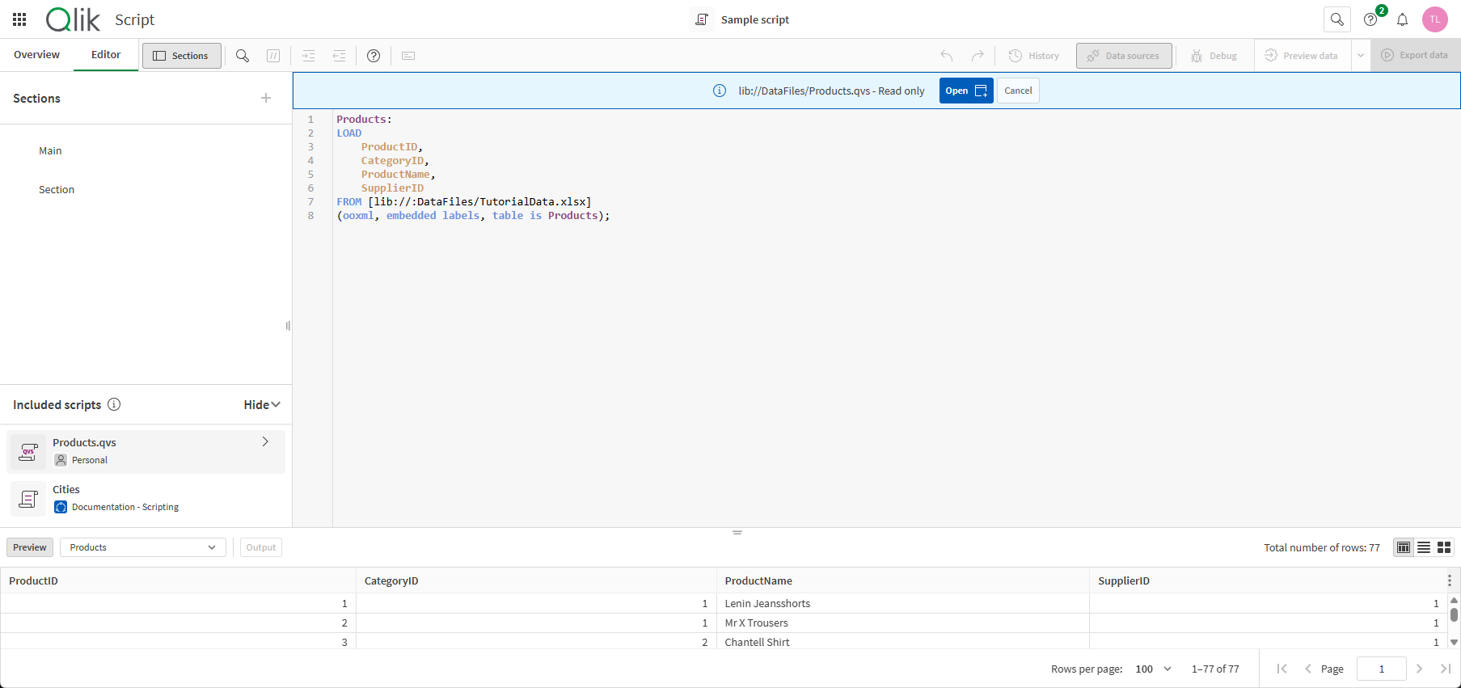Toggle the Data sources panel
This screenshot has width=1461, height=688.
click(x=1123, y=56)
